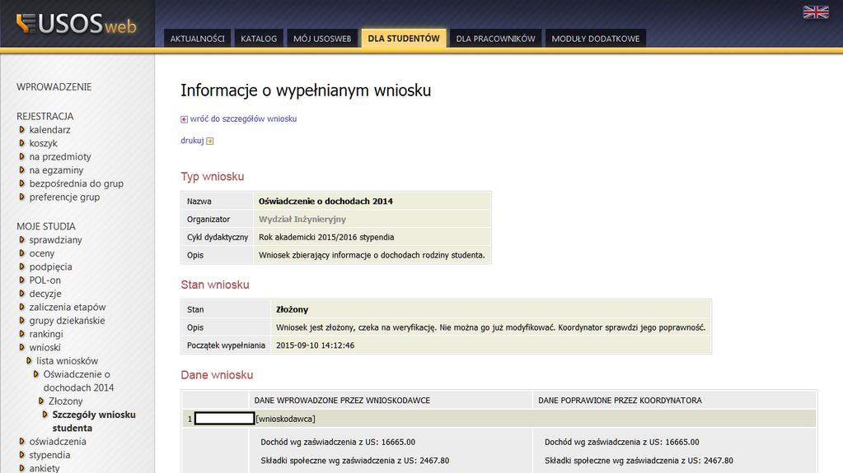This screenshot has height=473, width=843.
Task: Click the arrow bullet beside kalendarz
Action: tap(22, 129)
